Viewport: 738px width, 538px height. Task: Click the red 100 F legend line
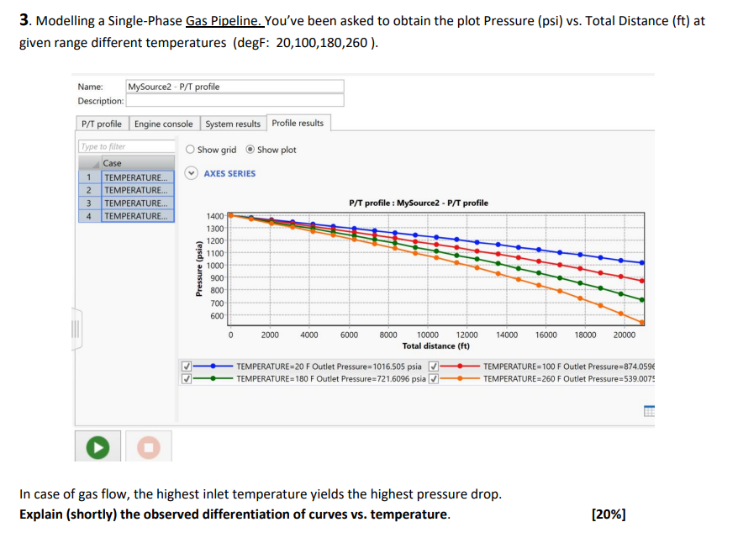coord(460,367)
